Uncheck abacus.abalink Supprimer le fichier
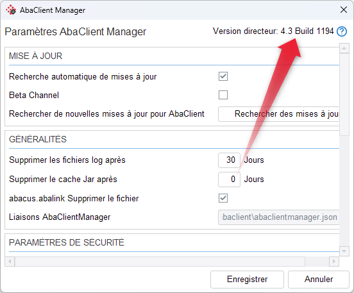354x293 pixels. 223,198
